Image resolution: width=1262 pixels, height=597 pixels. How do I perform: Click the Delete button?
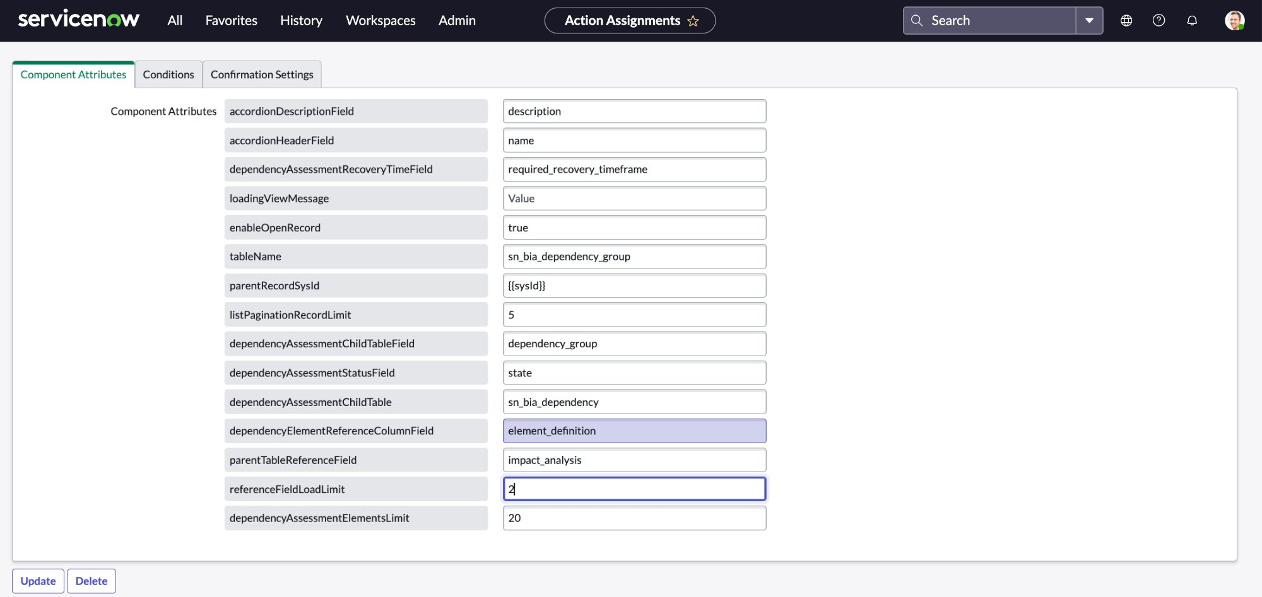[x=91, y=581]
